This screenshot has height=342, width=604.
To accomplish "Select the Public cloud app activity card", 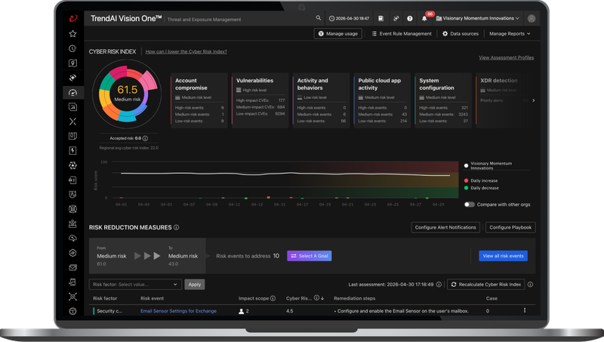I will 382,100.
